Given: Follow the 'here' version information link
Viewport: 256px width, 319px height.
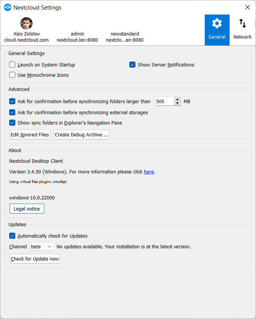Looking at the screenshot, I should (x=149, y=172).
